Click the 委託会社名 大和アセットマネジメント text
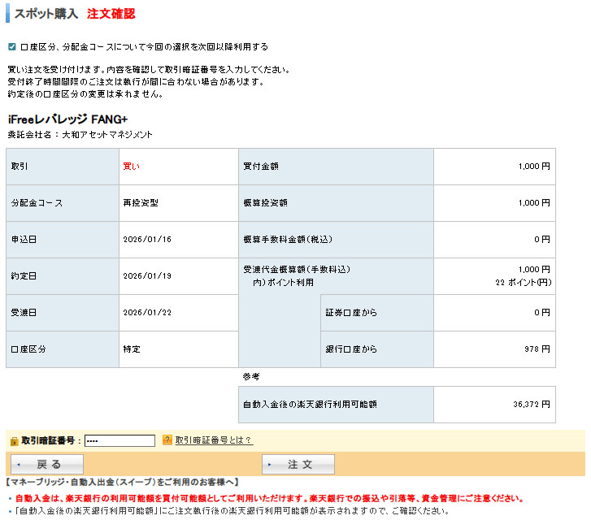591x520 pixels. click(80, 135)
